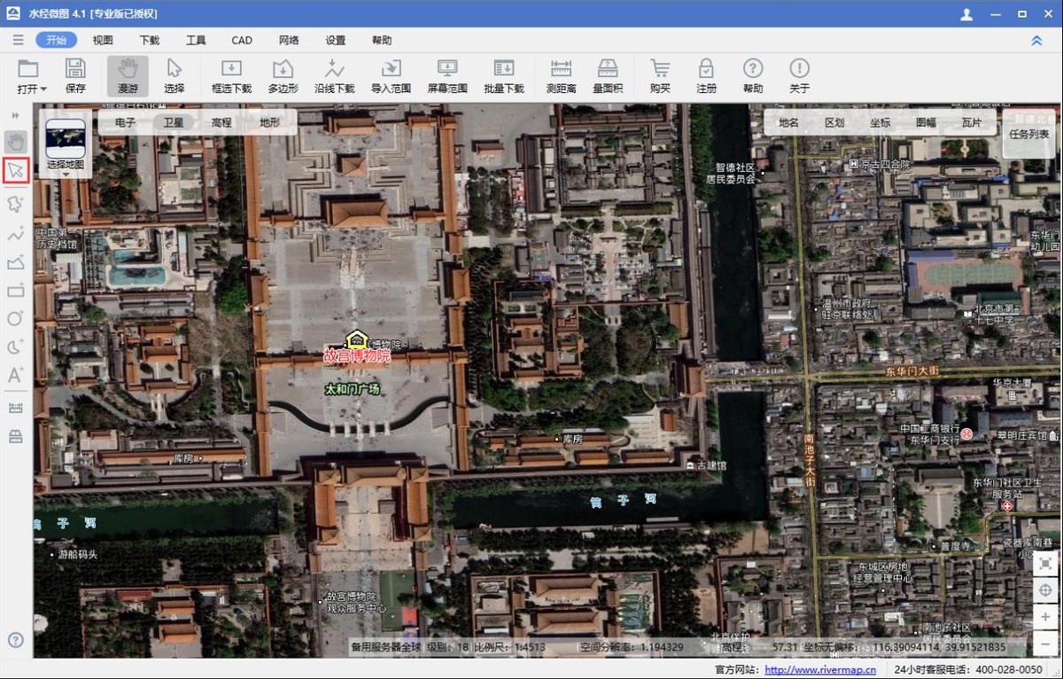Open the hamburger menu in menu bar

(19, 41)
